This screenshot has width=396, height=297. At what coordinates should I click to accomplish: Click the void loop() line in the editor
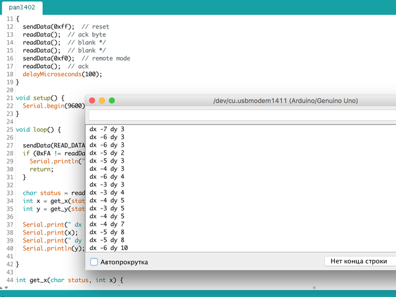38,130
